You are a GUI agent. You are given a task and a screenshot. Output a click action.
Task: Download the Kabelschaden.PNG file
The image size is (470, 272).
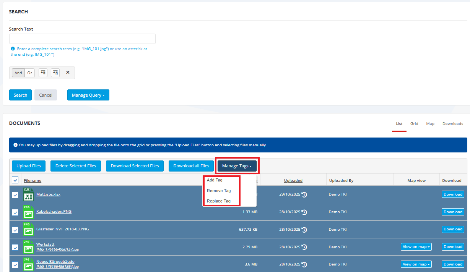tap(453, 212)
